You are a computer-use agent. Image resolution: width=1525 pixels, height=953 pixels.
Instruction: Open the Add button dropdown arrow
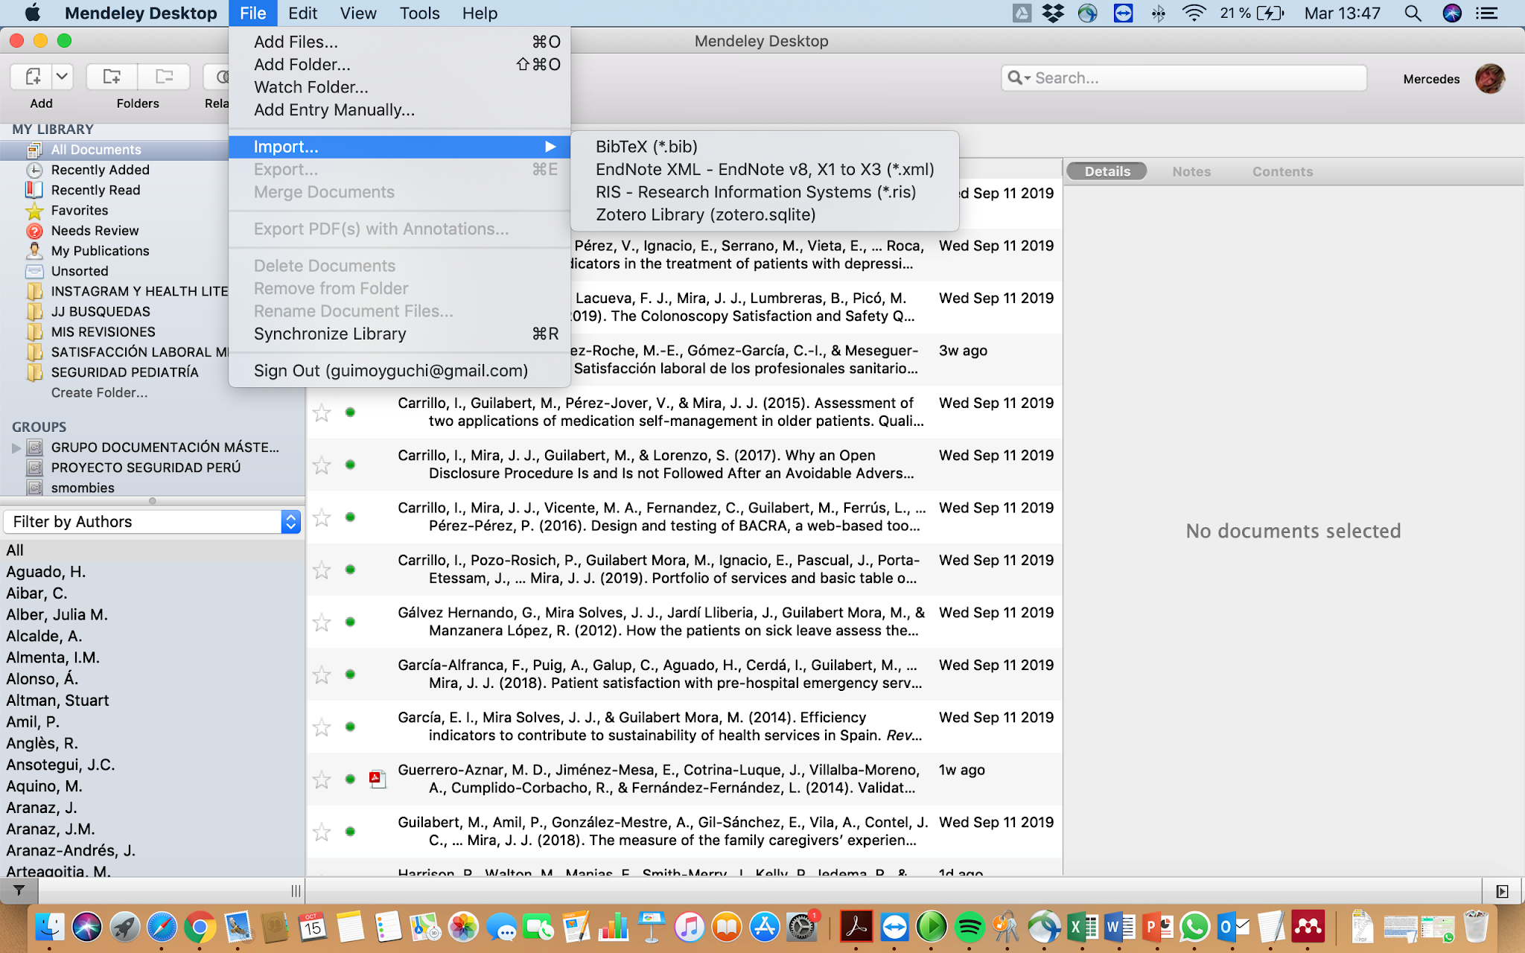(63, 77)
